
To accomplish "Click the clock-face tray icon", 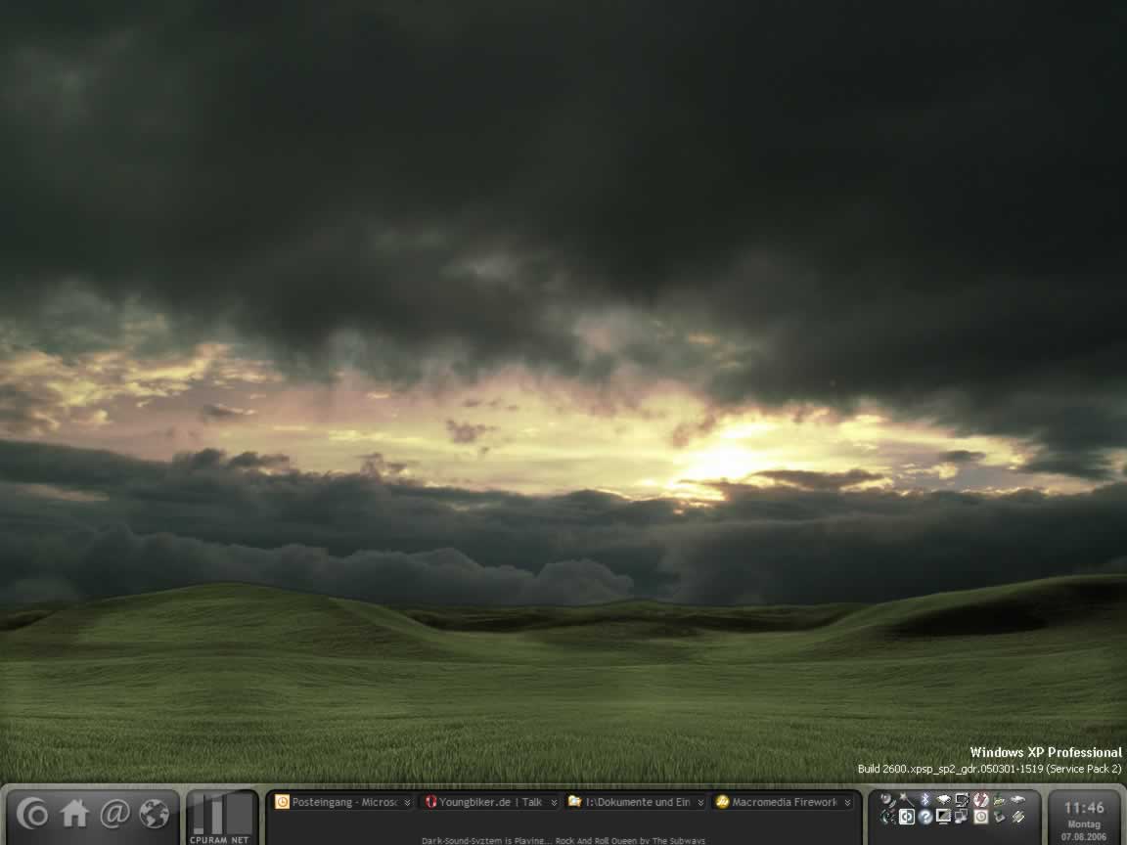I will pos(980,817).
